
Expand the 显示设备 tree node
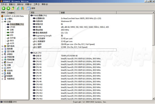[x=2, y=51]
